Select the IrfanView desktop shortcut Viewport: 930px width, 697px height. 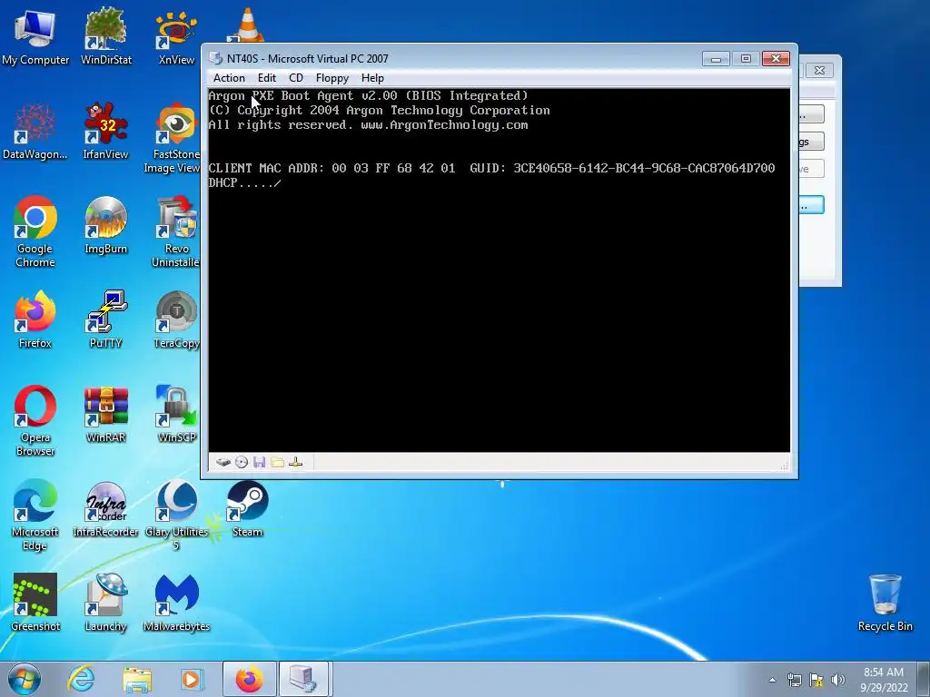coord(105,131)
